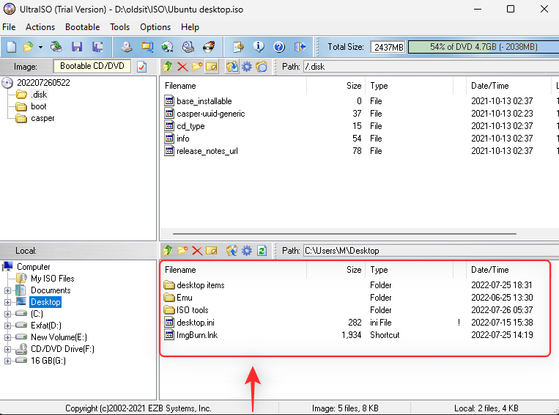Open the Help menu

pos(190,27)
